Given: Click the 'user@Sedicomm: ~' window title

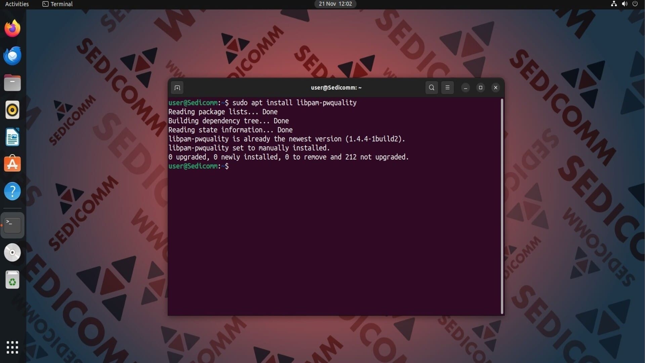Looking at the screenshot, I should point(336,88).
